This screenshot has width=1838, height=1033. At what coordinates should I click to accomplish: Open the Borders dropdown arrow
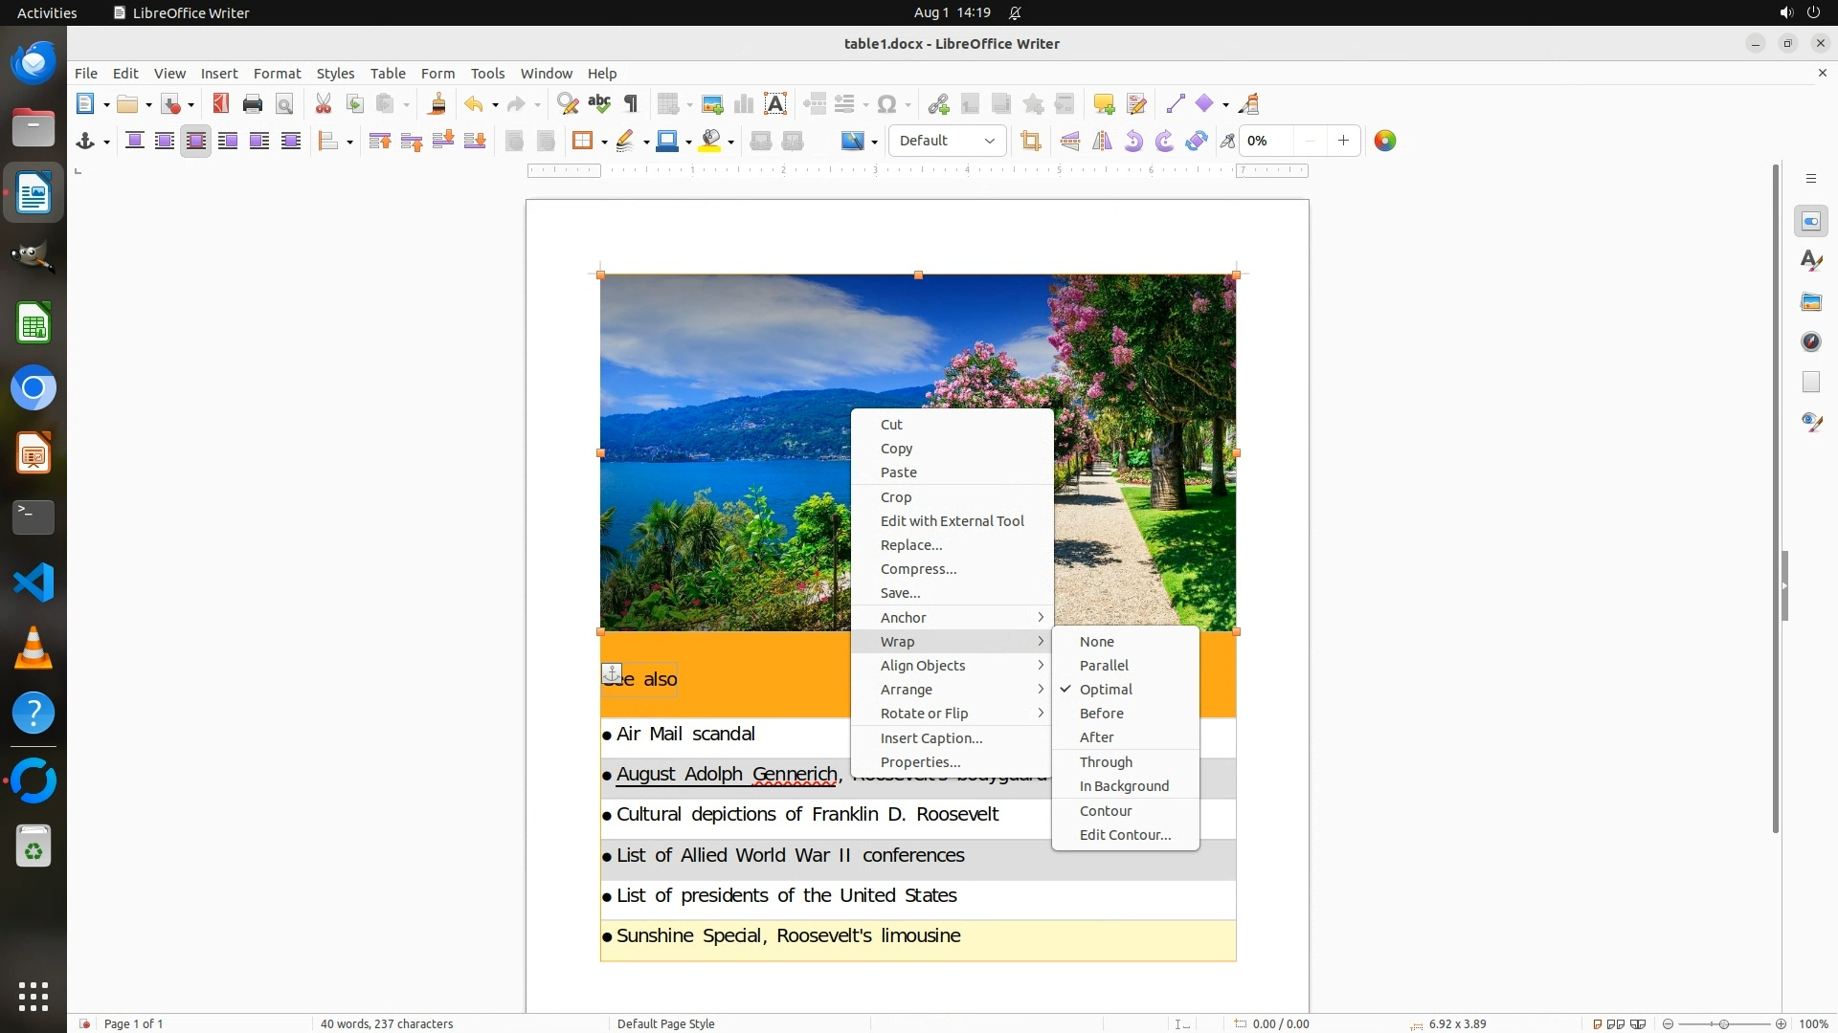coord(604,142)
